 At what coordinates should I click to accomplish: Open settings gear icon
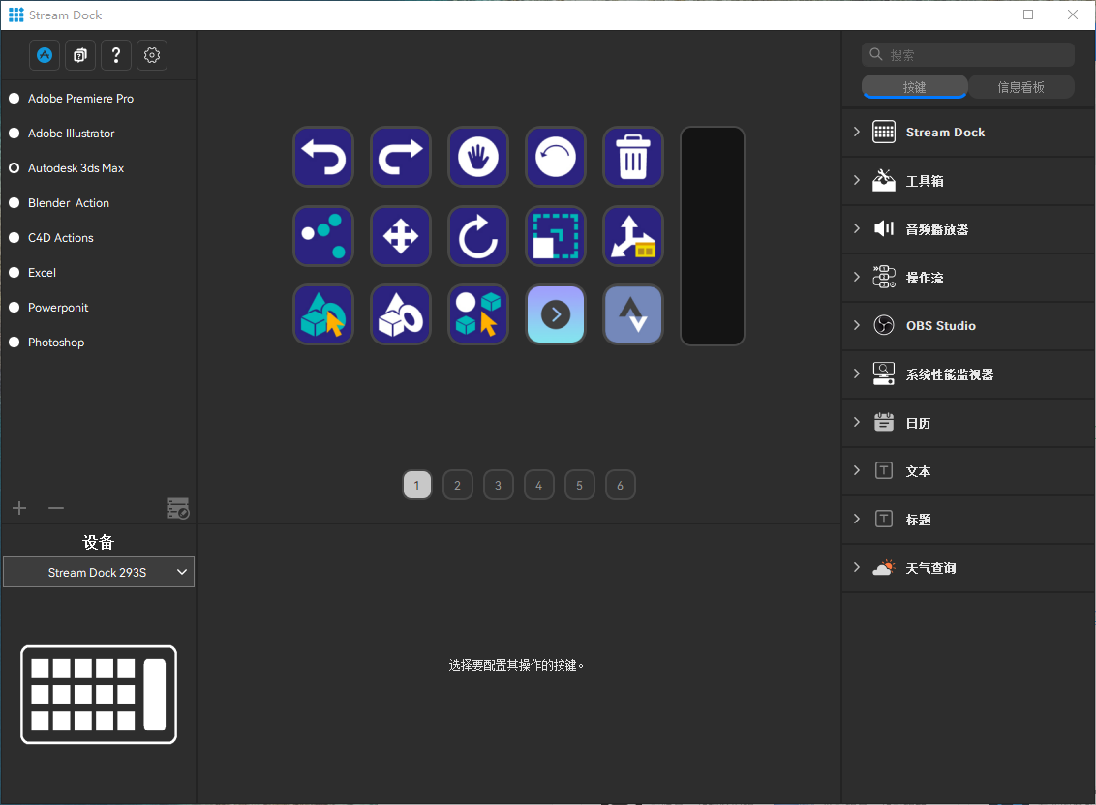pos(152,55)
